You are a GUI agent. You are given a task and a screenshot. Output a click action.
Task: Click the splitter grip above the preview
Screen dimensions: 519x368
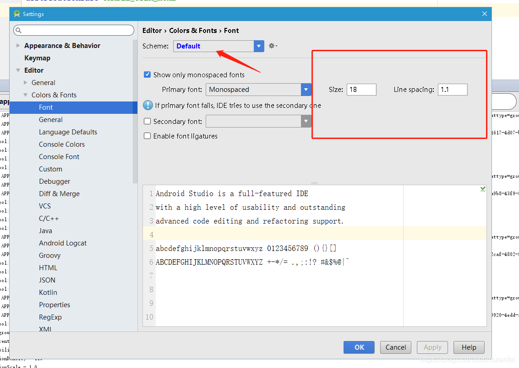point(314,183)
